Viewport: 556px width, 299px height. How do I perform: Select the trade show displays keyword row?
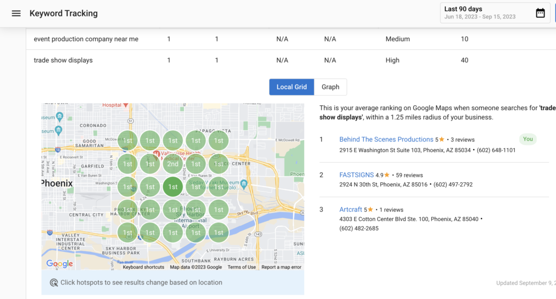[x=291, y=60]
